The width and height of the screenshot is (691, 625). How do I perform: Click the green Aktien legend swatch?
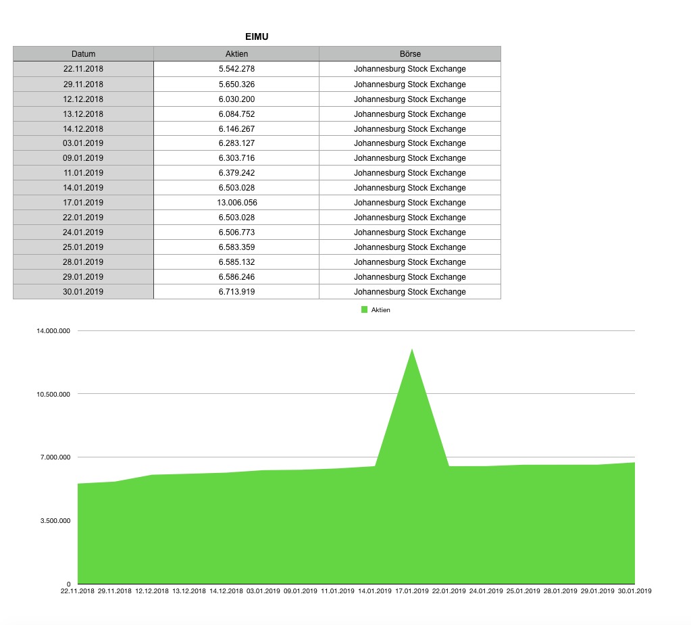tap(363, 309)
